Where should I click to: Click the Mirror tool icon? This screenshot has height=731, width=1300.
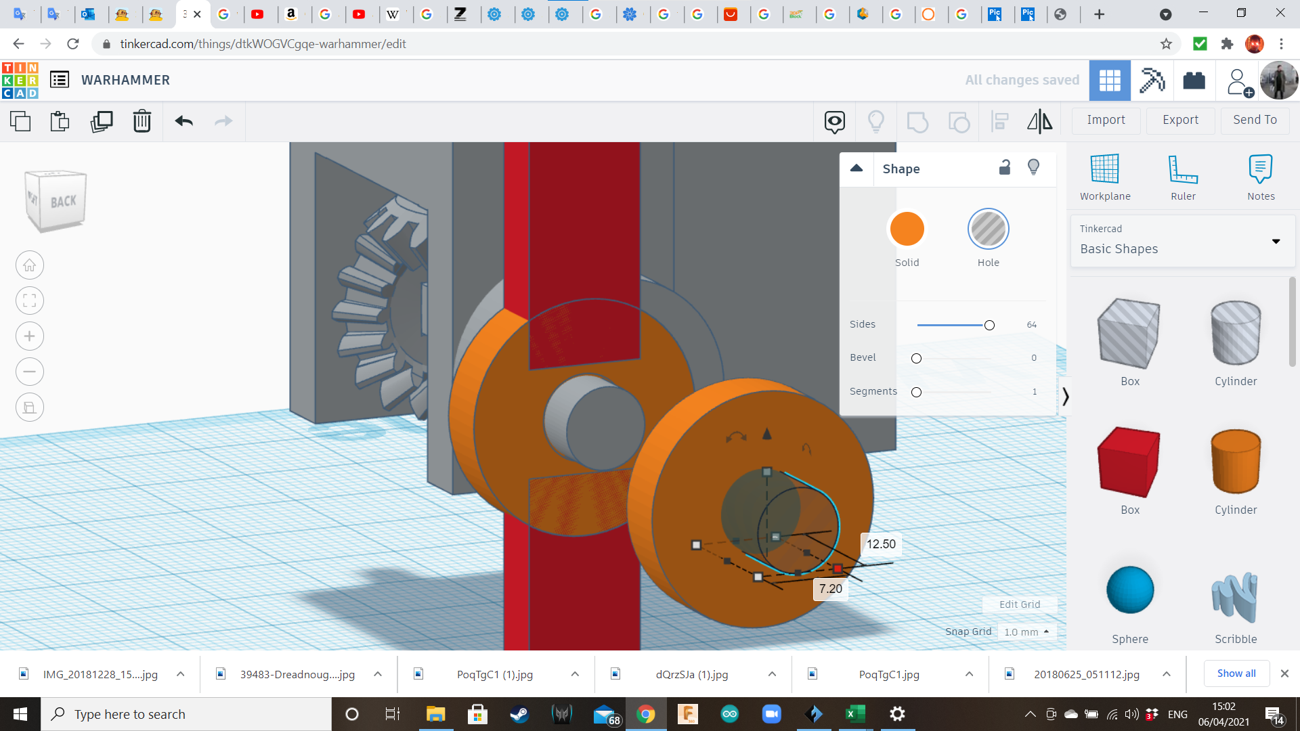coord(1039,121)
